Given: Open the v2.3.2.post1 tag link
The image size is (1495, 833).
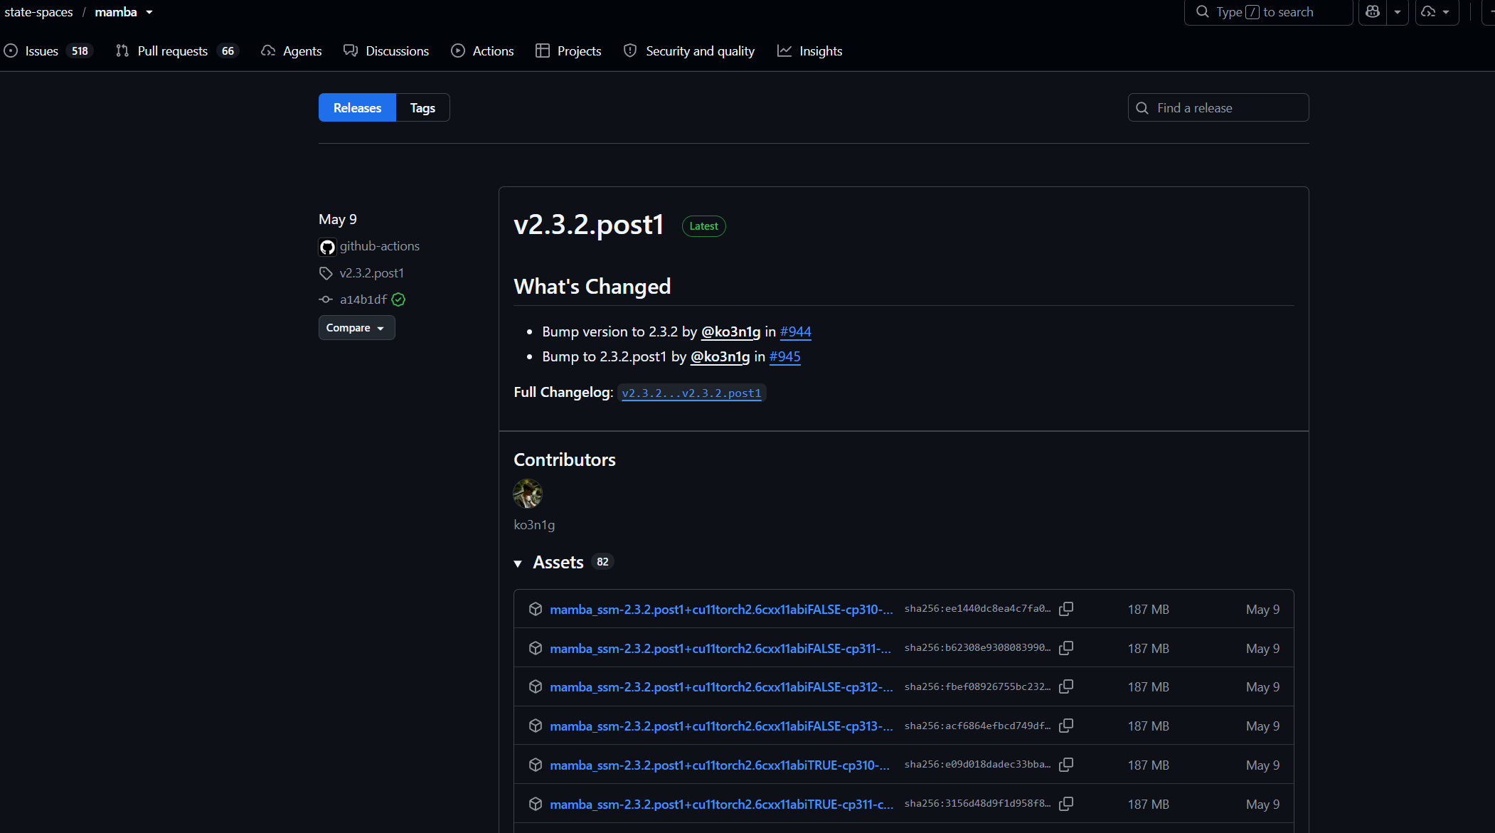Looking at the screenshot, I should [x=372, y=273].
